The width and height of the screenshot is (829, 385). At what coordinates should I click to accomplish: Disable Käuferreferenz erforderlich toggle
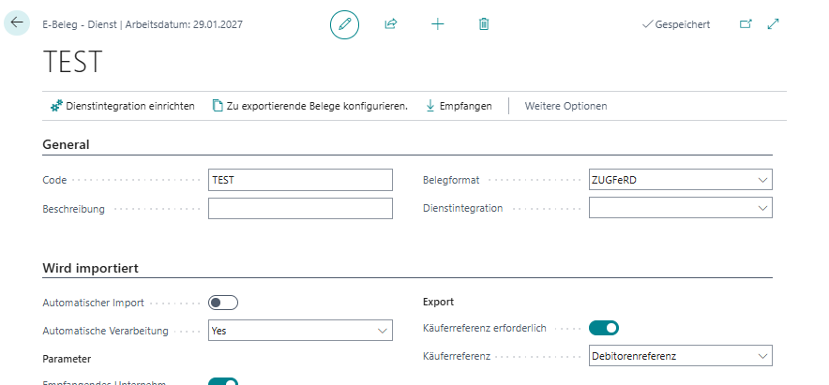(x=604, y=328)
